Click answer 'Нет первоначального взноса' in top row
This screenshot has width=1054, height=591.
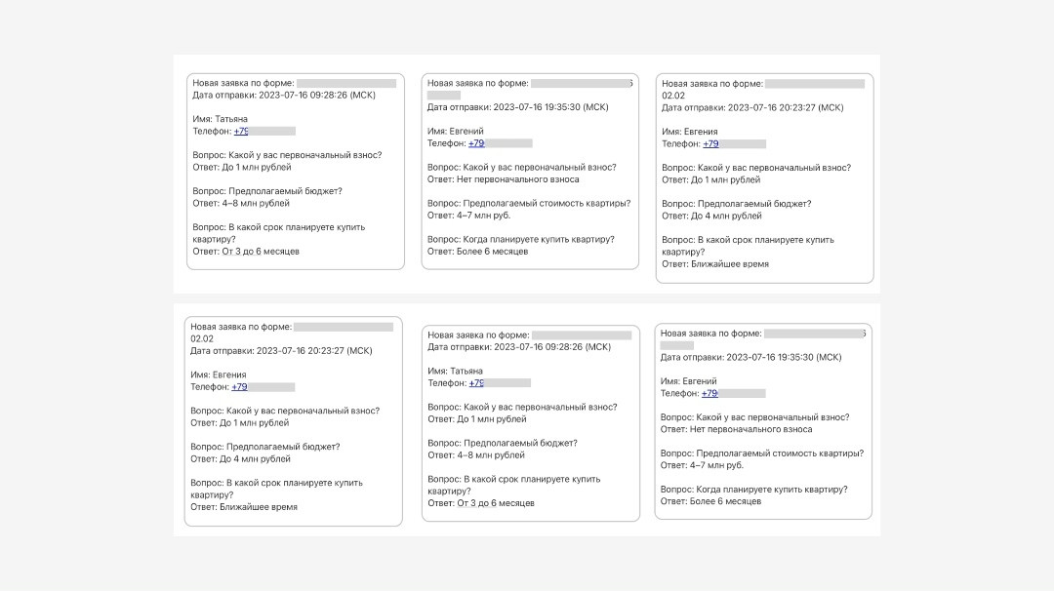517,179
